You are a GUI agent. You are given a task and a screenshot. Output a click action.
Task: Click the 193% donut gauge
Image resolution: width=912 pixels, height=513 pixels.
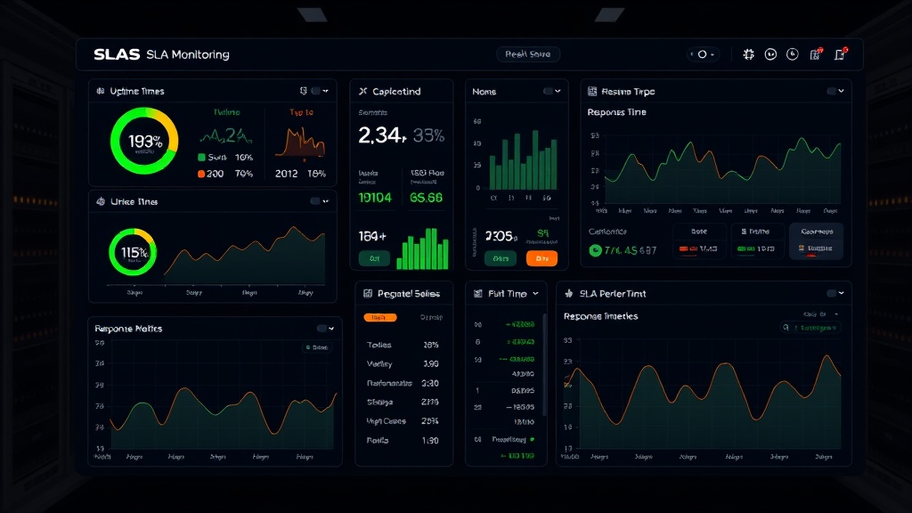point(144,142)
